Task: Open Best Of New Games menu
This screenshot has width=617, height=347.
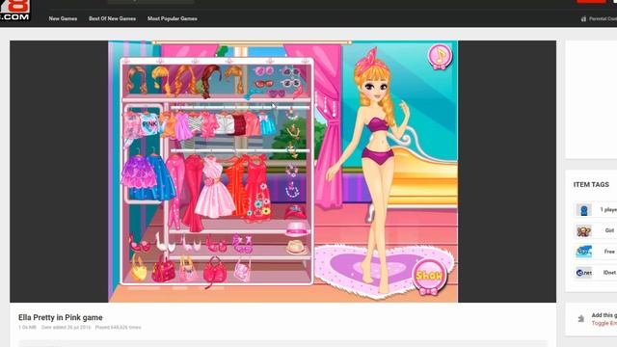Action: 112,18
